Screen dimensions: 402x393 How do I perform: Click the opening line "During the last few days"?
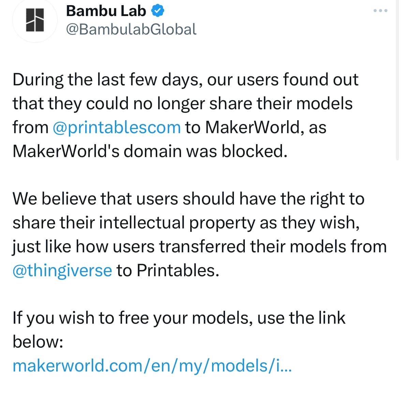coord(106,80)
